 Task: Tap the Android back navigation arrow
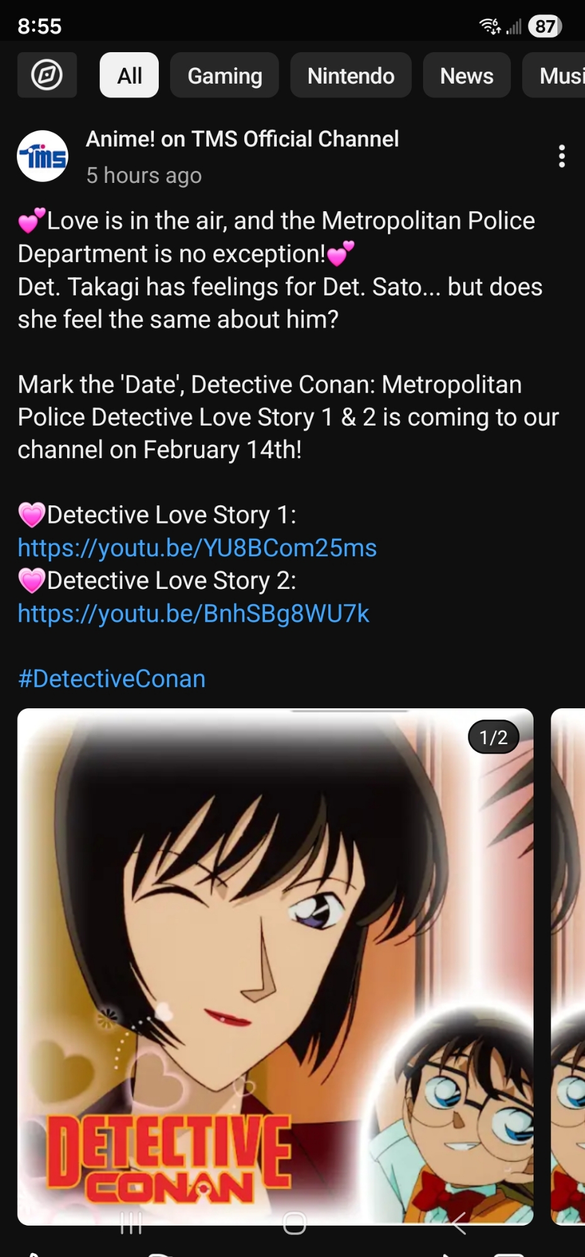coord(458,1223)
